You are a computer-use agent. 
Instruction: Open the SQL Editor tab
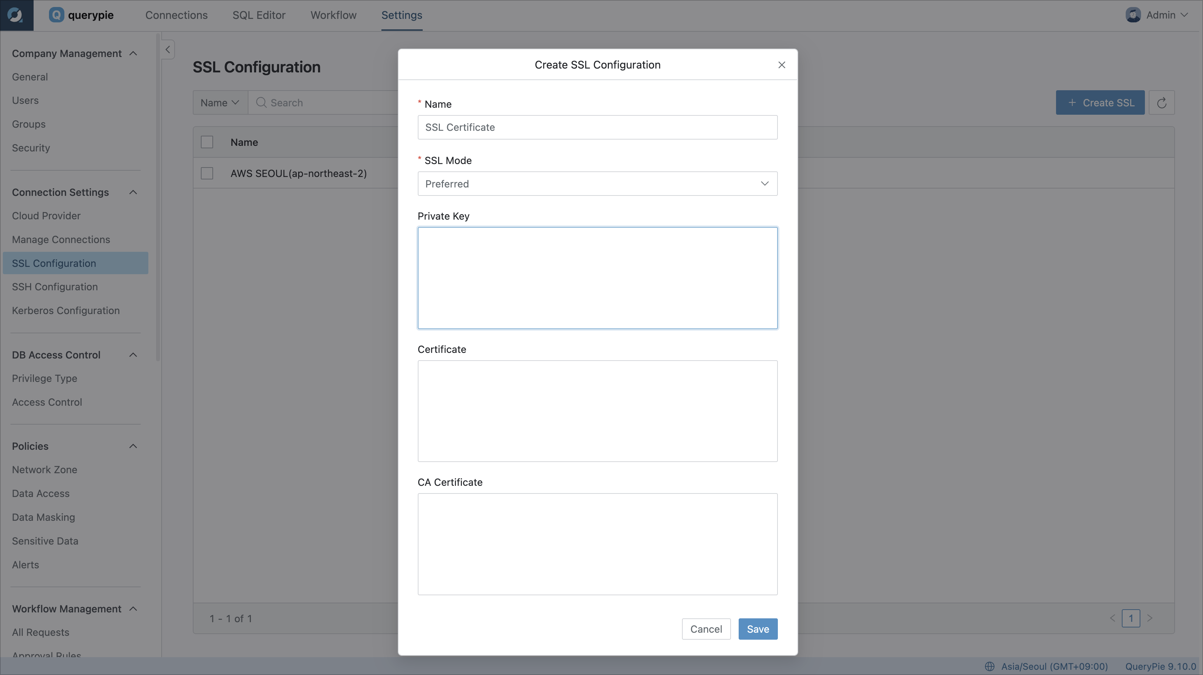click(x=259, y=15)
